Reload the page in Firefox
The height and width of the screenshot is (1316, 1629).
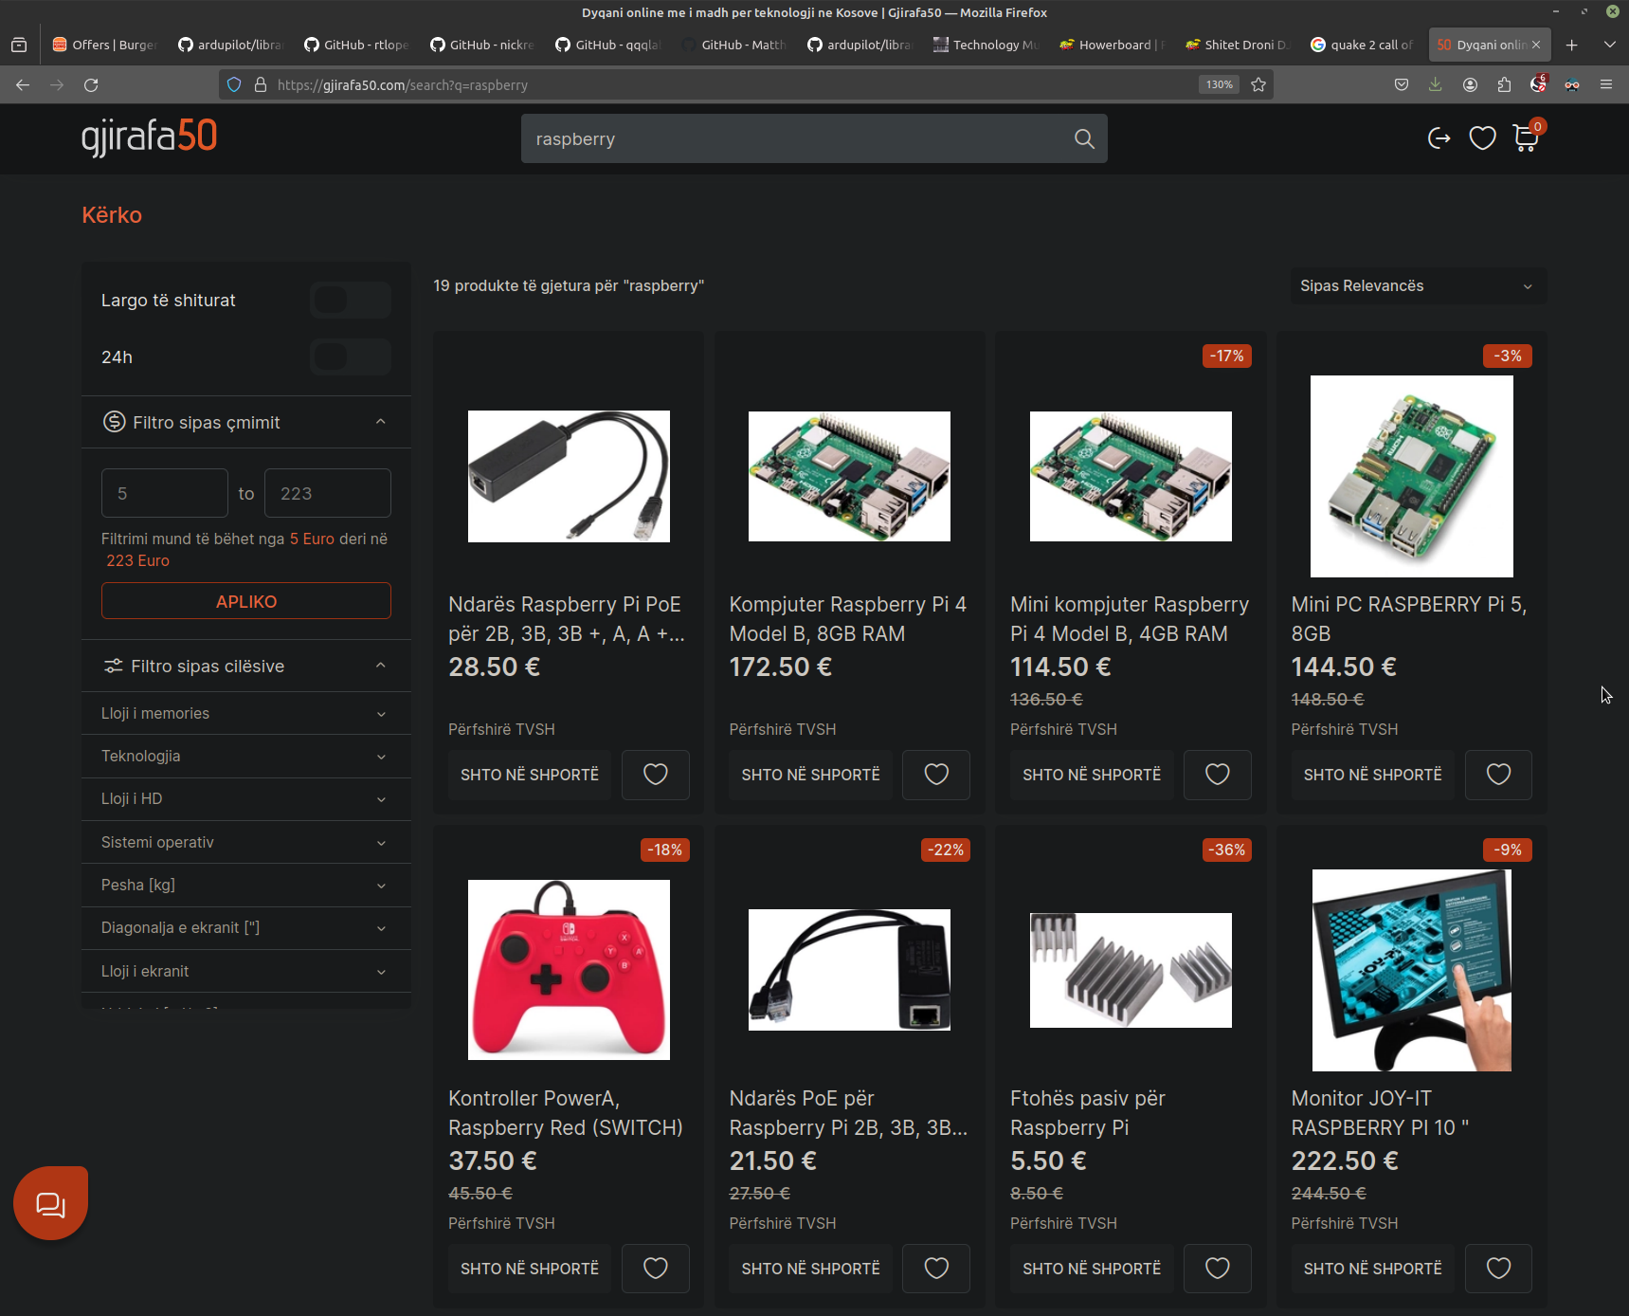pos(91,85)
